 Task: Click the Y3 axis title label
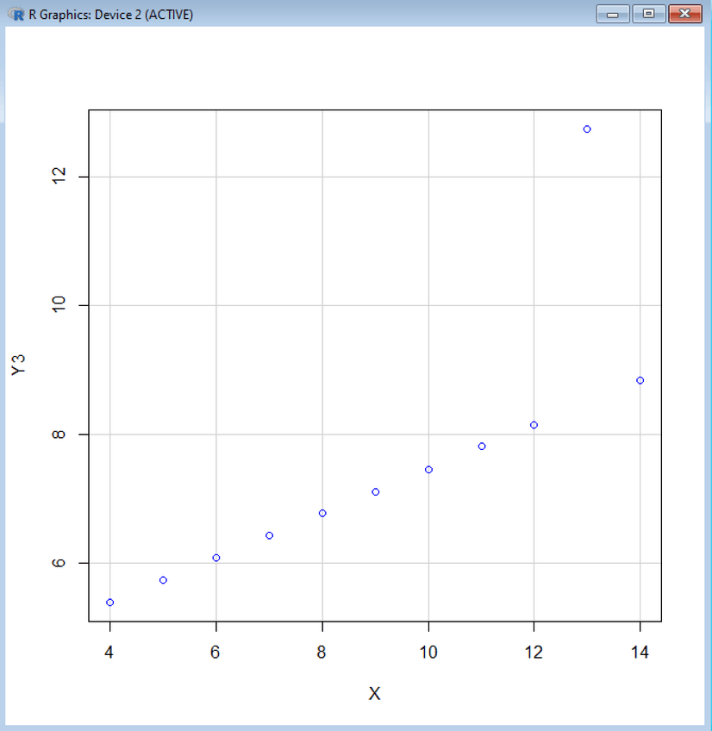[x=19, y=365]
